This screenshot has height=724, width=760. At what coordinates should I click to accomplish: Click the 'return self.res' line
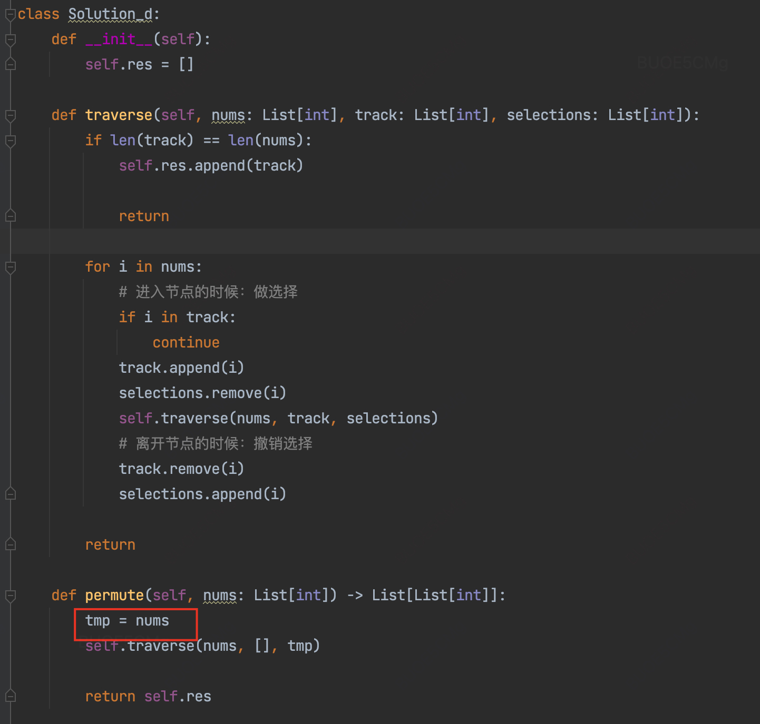point(148,697)
